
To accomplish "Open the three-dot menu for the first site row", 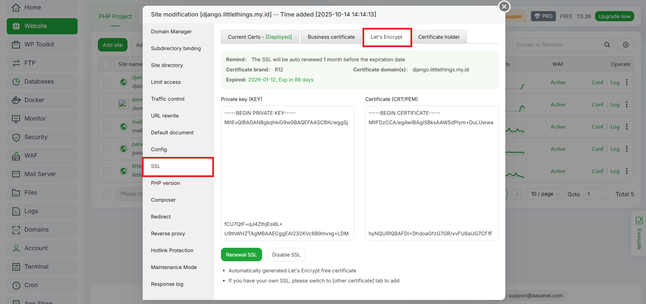I will click(627, 82).
